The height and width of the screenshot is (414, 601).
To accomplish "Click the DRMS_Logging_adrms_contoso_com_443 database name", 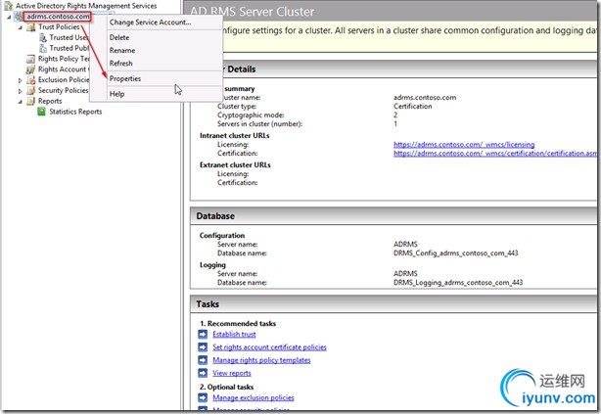I will (458, 283).
